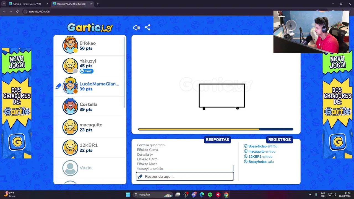354x199 pixels.
Task: Click the tray volume icon
Action: pos(334,195)
